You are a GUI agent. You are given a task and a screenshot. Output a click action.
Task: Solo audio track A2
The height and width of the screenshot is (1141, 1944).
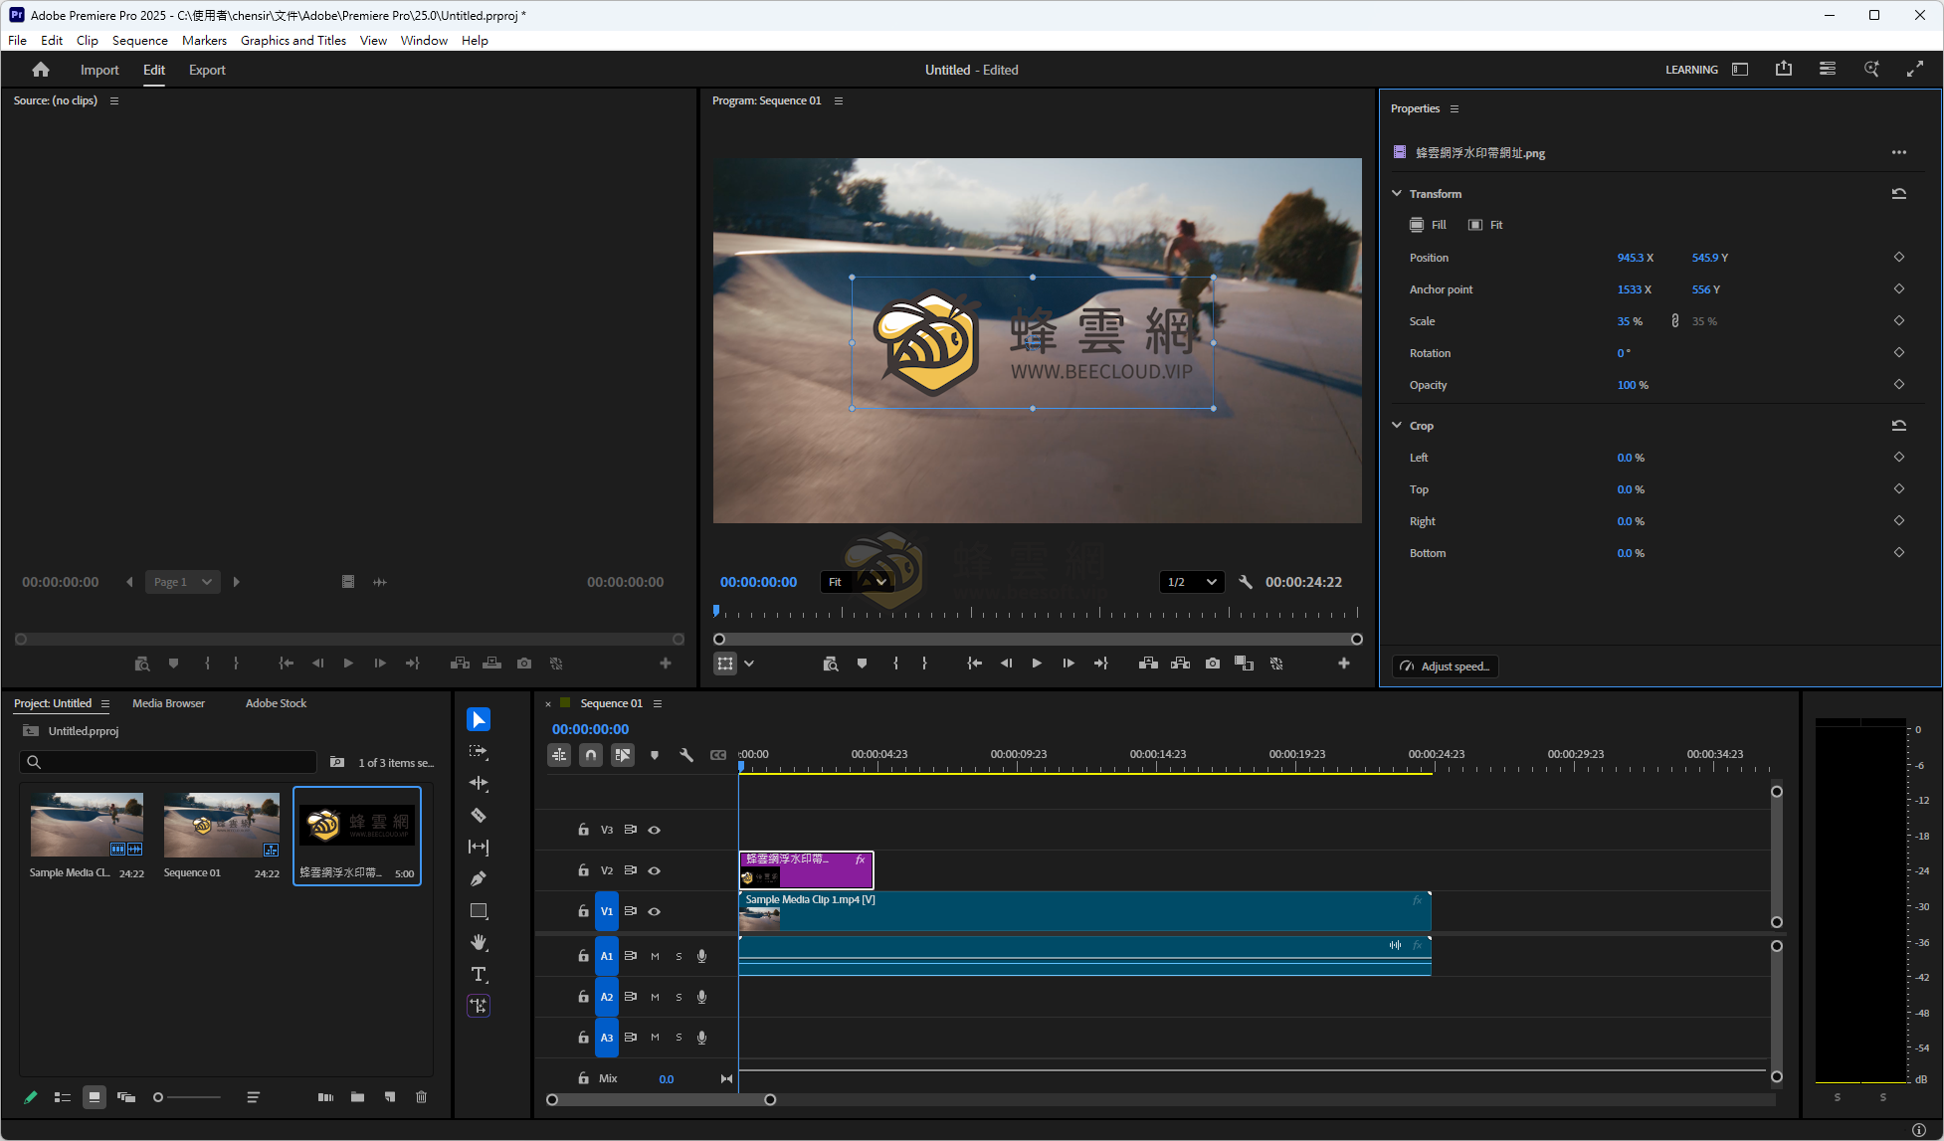(x=679, y=997)
